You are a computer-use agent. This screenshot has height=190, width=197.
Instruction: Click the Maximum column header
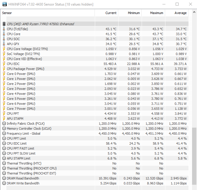(153, 13)
